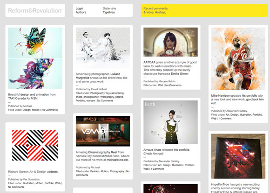
Task: Open the Lukasz Murgrabia link
Action: click(98, 76)
